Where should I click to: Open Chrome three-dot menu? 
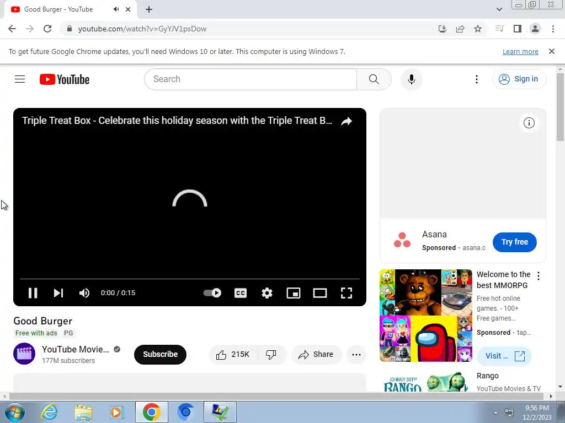click(x=553, y=29)
